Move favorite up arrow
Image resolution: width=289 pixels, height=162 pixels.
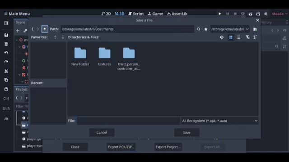pyautogui.click(x=55, y=37)
